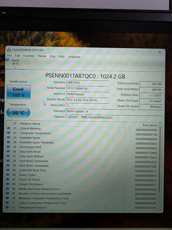Click status icon of Composite Temperature row
172x230 pixels.
click(8, 133)
